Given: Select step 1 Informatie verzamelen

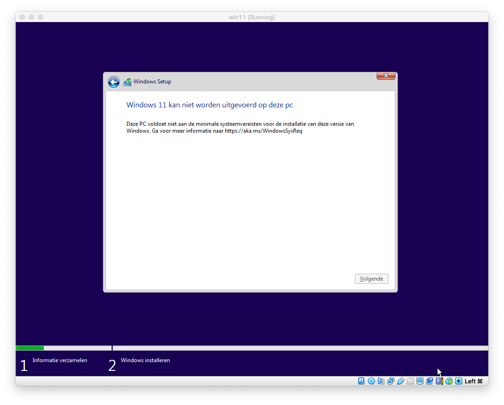Looking at the screenshot, I should click(x=60, y=360).
